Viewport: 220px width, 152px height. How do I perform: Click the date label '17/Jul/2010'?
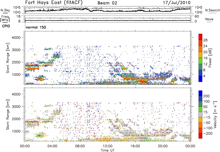tap(177, 3)
